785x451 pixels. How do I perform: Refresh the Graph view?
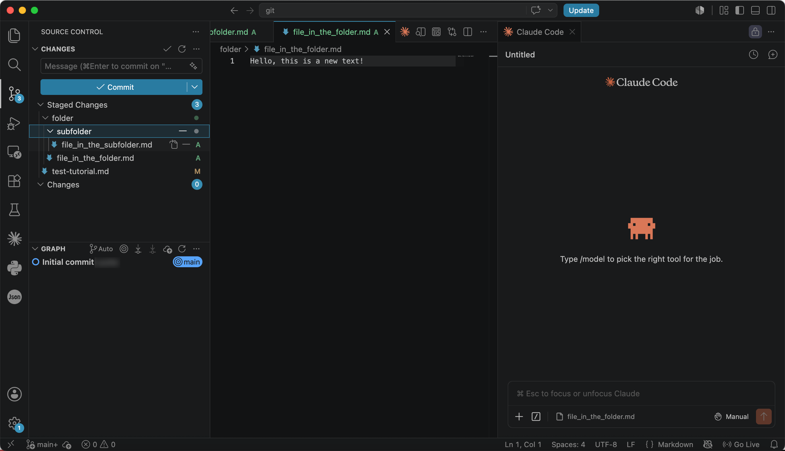pyautogui.click(x=182, y=249)
